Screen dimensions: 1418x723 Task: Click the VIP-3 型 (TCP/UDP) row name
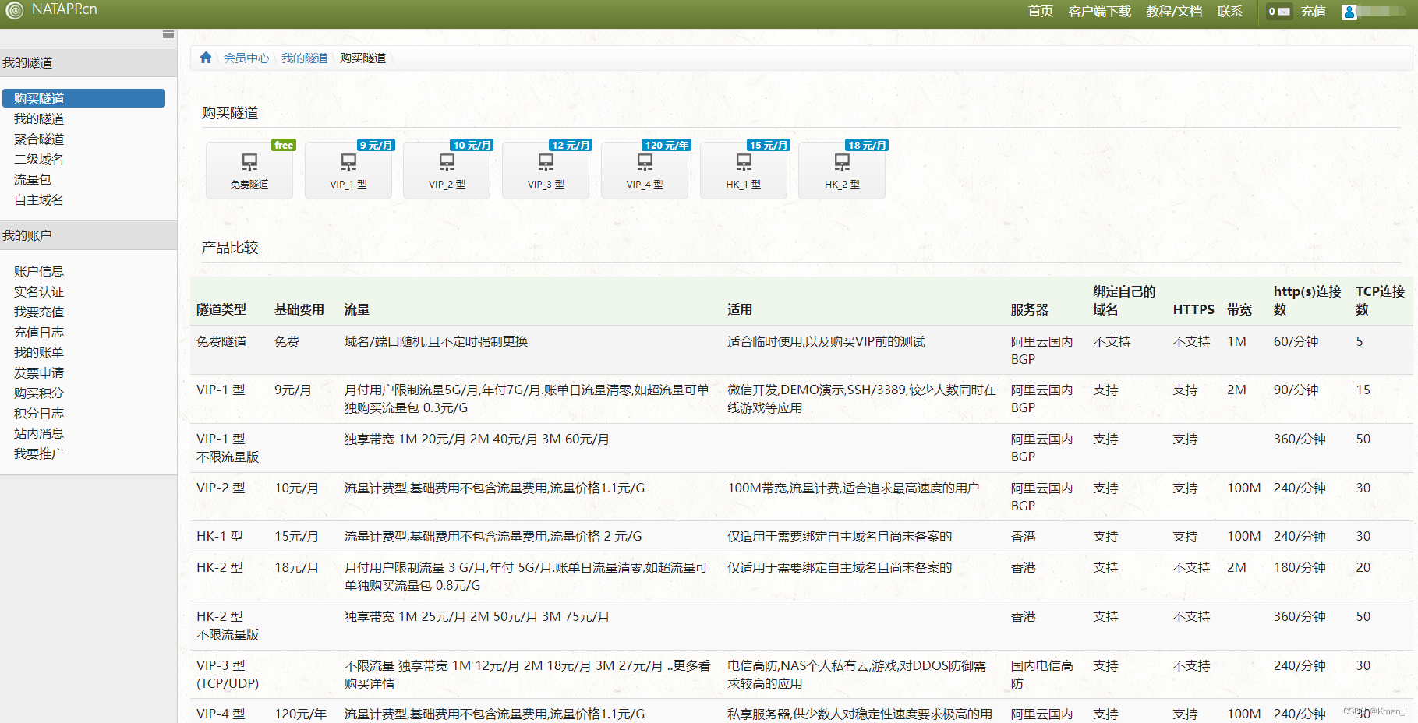click(x=228, y=674)
